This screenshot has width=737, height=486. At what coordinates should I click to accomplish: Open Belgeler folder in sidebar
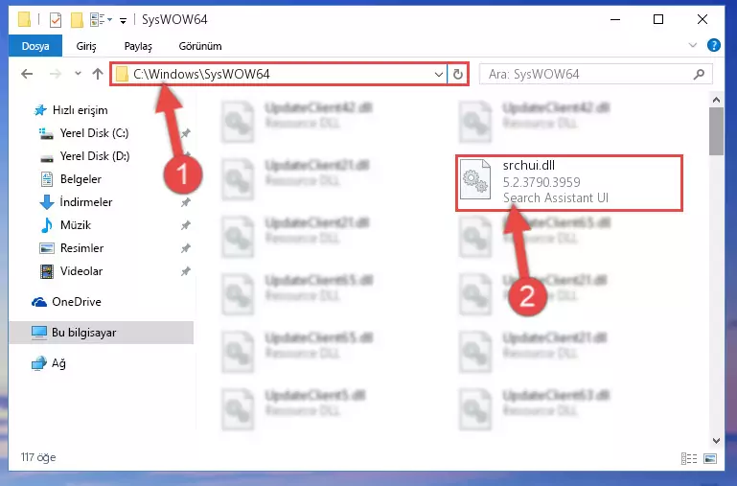pos(71,179)
